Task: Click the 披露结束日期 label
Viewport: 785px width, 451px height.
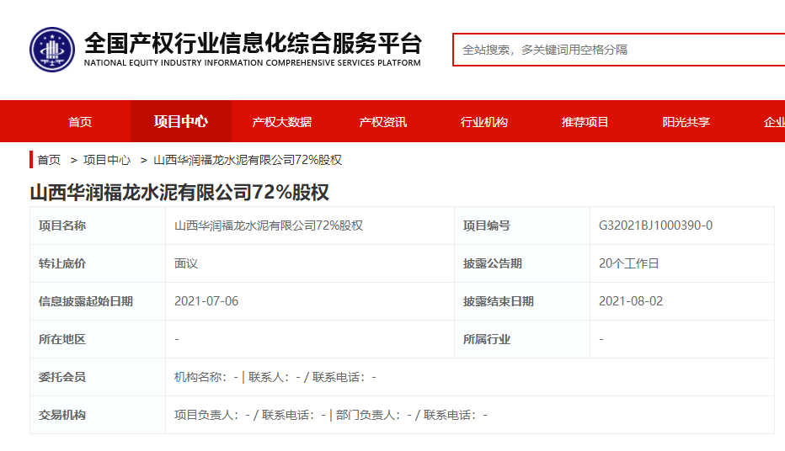Action: pos(498,301)
